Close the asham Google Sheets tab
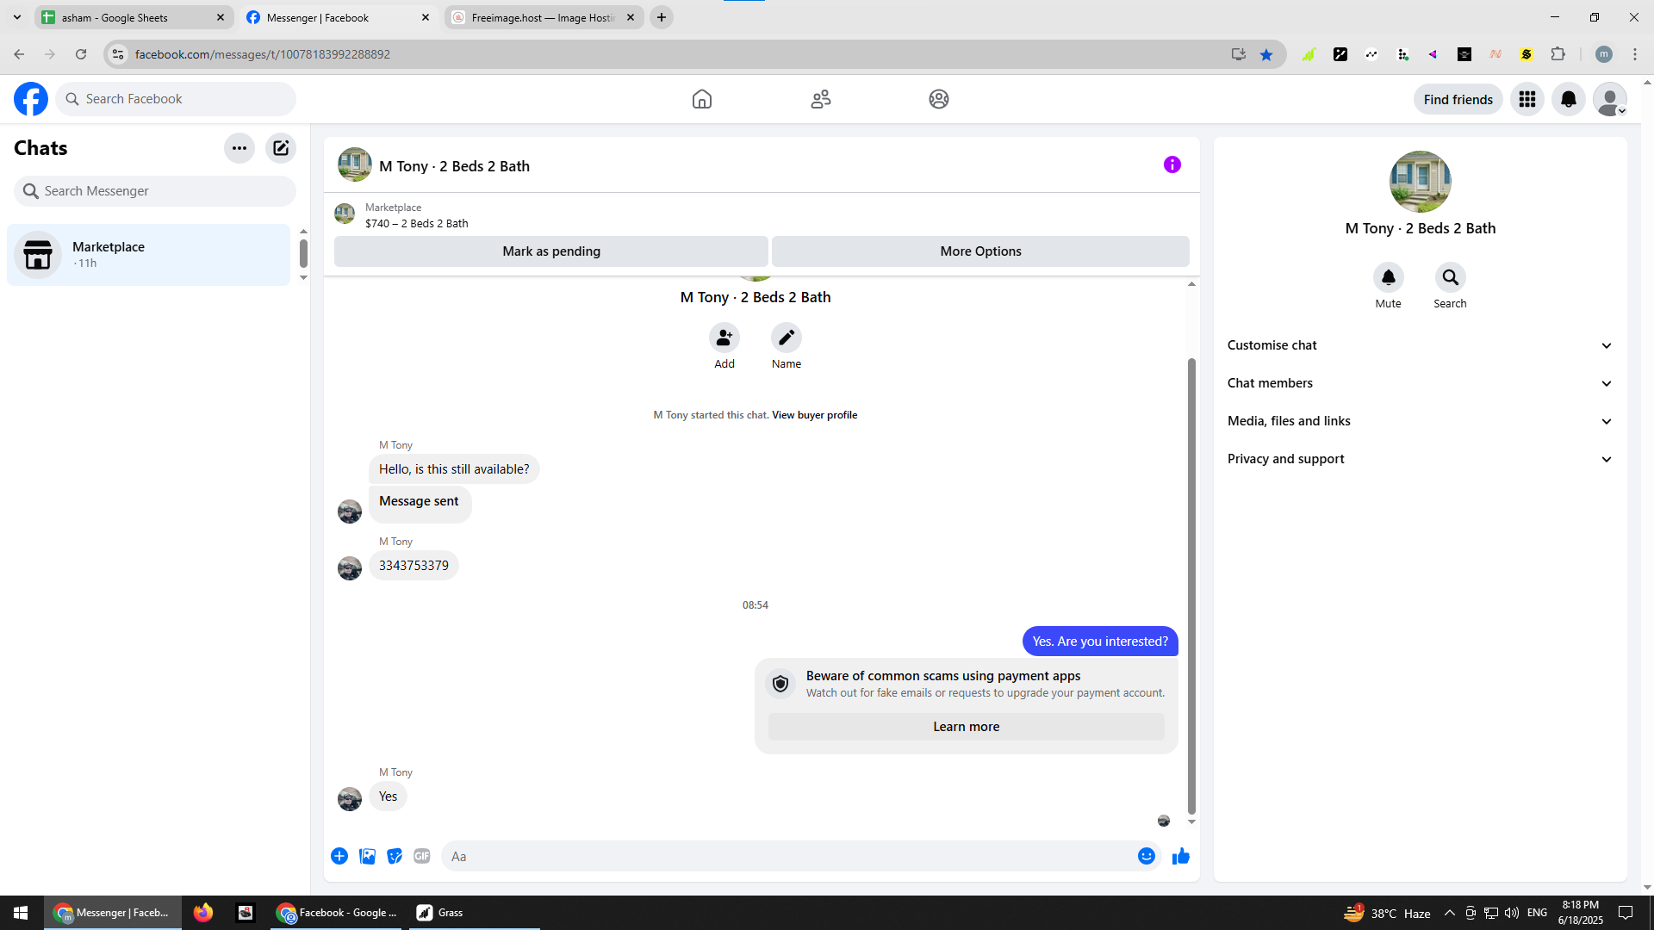This screenshot has height=930, width=1654. click(221, 17)
